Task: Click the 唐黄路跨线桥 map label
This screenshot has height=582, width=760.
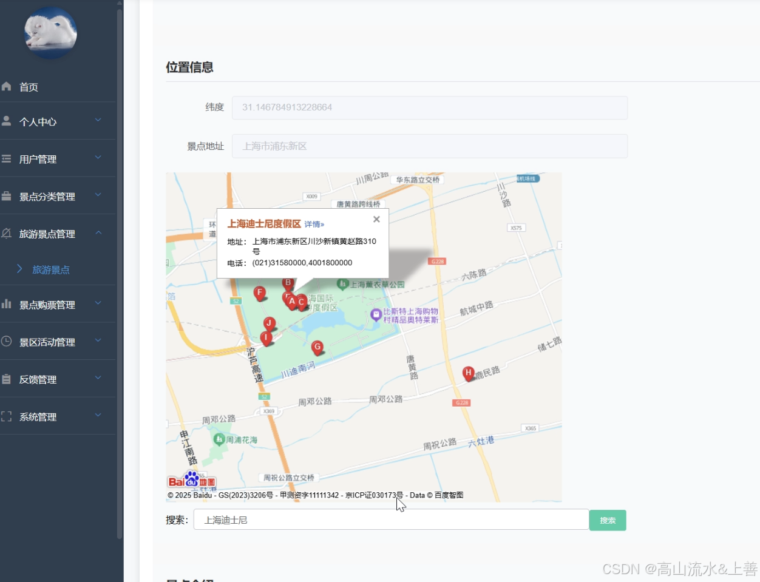Action: [358, 204]
